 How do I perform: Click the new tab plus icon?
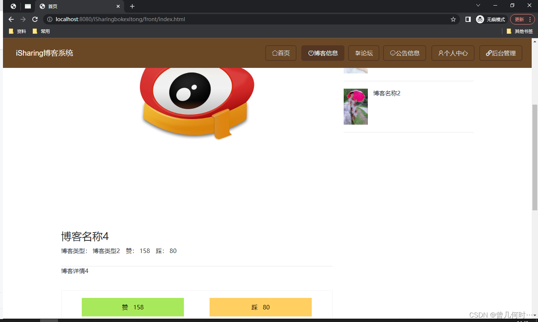point(132,6)
